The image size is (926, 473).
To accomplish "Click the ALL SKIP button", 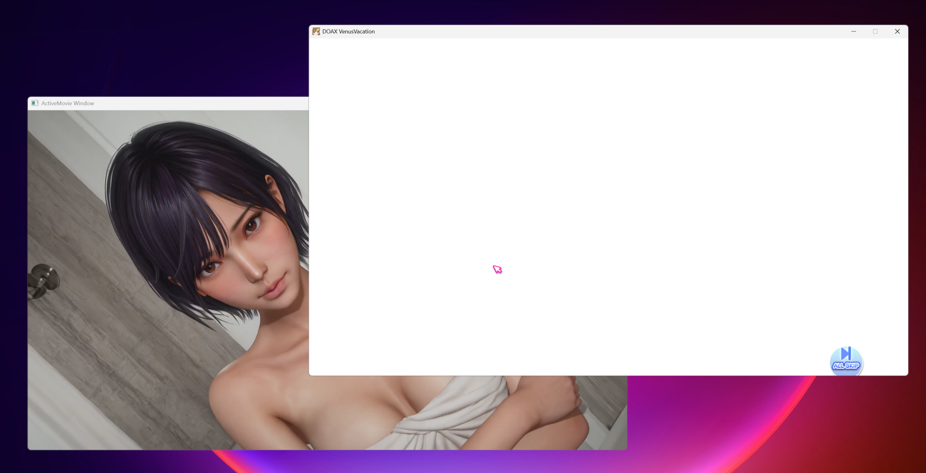I will point(846,361).
